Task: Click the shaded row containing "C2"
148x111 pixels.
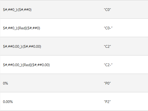Action: point(74,46)
